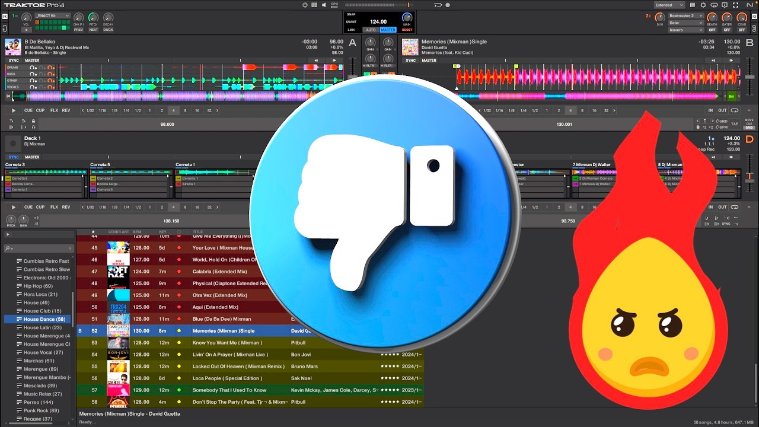Viewport: 759px width, 427px height.
Task: Play Deck 1 remix deck
Action: coord(14,207)
